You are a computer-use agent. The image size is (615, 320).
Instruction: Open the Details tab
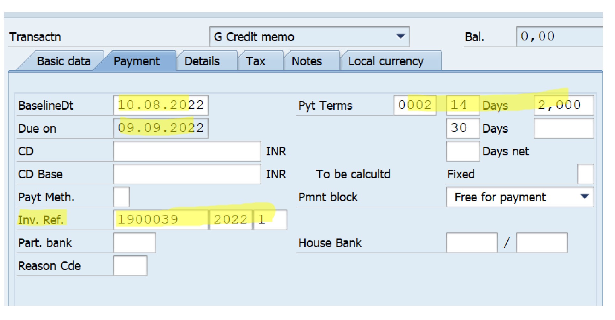(x=202, y=61)
